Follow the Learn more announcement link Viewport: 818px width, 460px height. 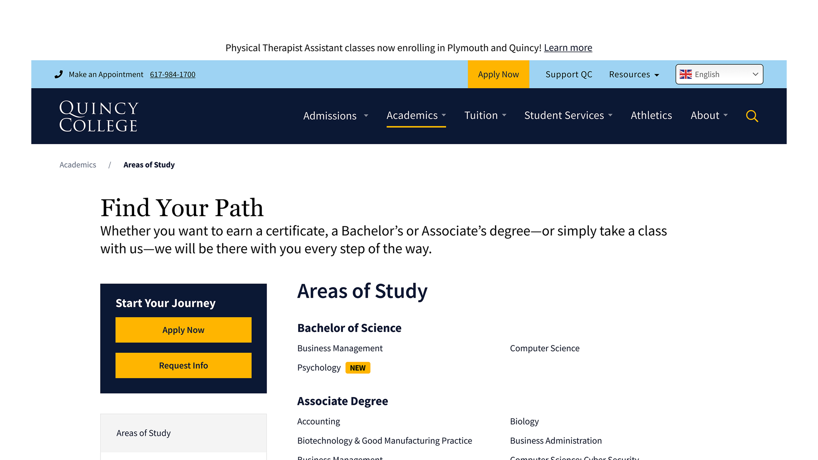tap(568, 48)
